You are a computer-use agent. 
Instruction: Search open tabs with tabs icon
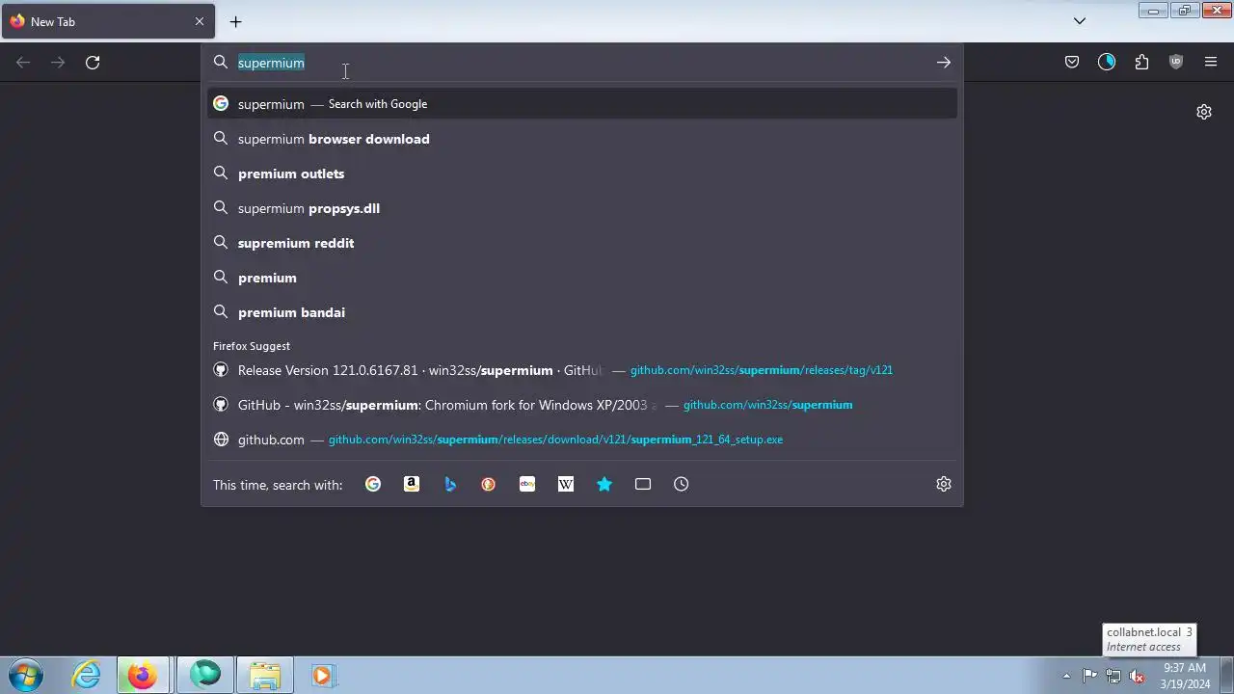click(x=643, y=485)
